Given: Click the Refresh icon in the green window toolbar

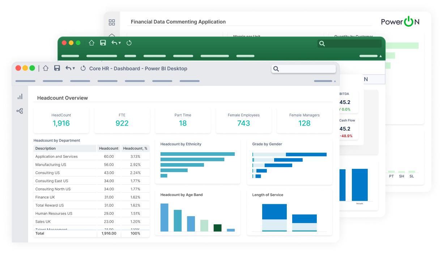Looking at the screenshot, I should pos(129,43).
